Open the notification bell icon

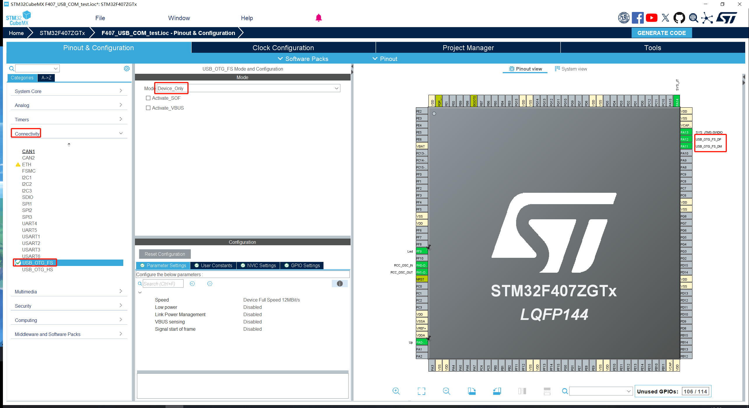[x=319, y=18]
